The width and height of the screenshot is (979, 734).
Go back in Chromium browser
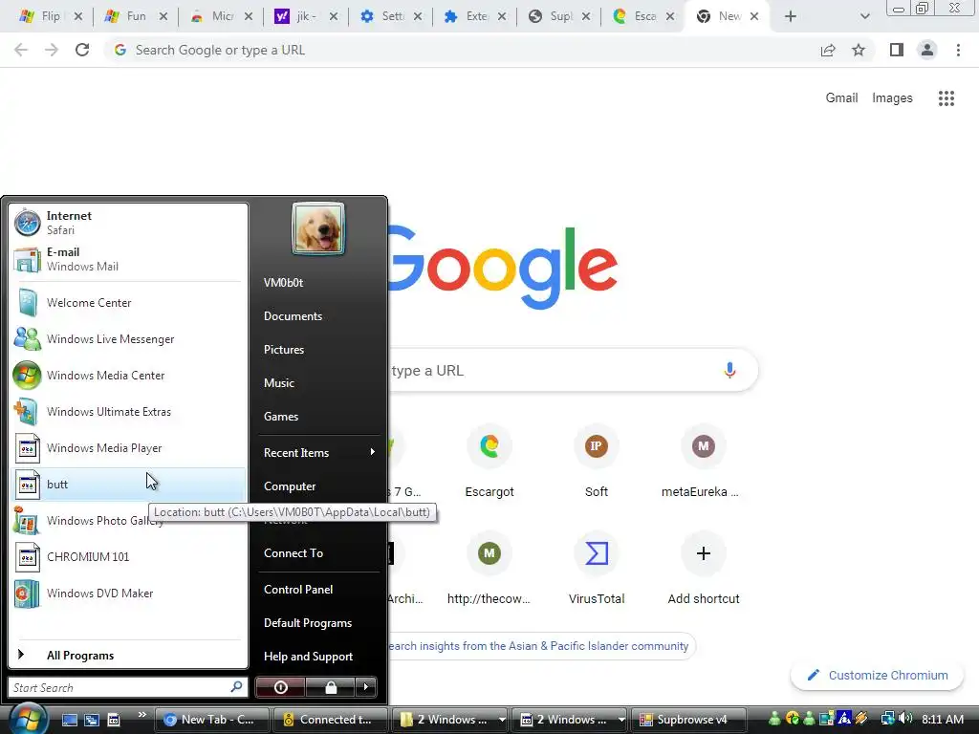pyautogui.click(x=21, y=50)
